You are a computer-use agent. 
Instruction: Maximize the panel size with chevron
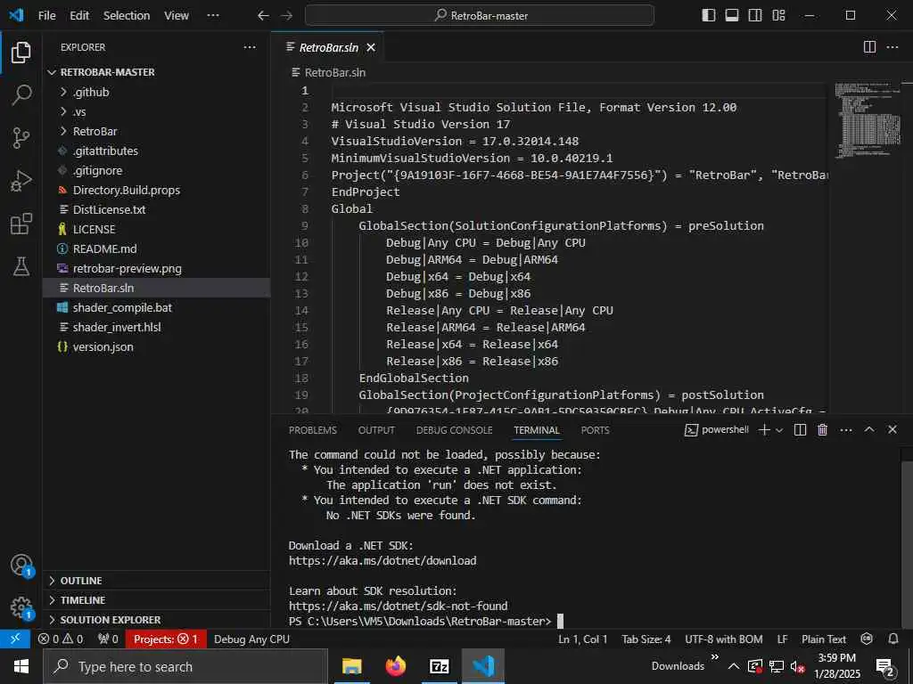[x=869, y=429]
